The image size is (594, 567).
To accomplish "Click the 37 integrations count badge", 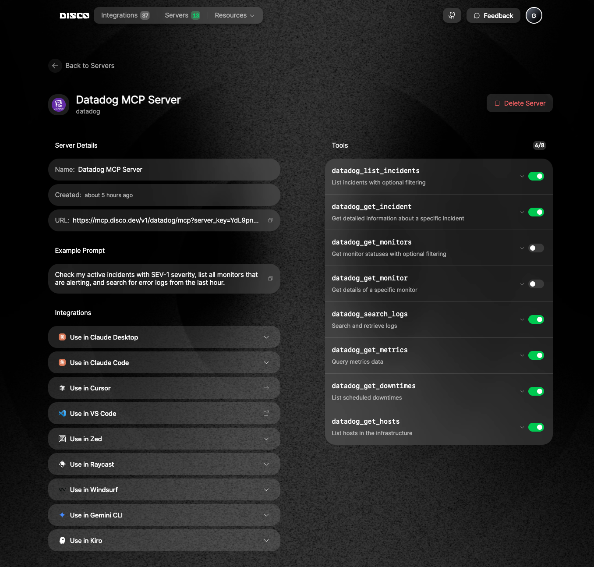I will point(145,16).
